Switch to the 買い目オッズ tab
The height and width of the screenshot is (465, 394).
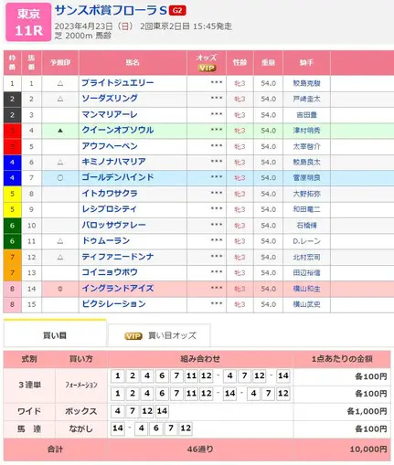(x=159, y=335)
